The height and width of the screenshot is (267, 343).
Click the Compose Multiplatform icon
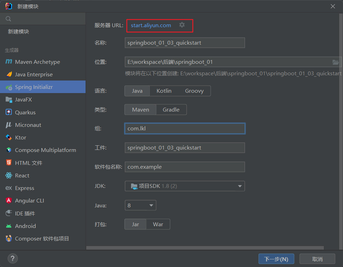click(x=9, y=150)
